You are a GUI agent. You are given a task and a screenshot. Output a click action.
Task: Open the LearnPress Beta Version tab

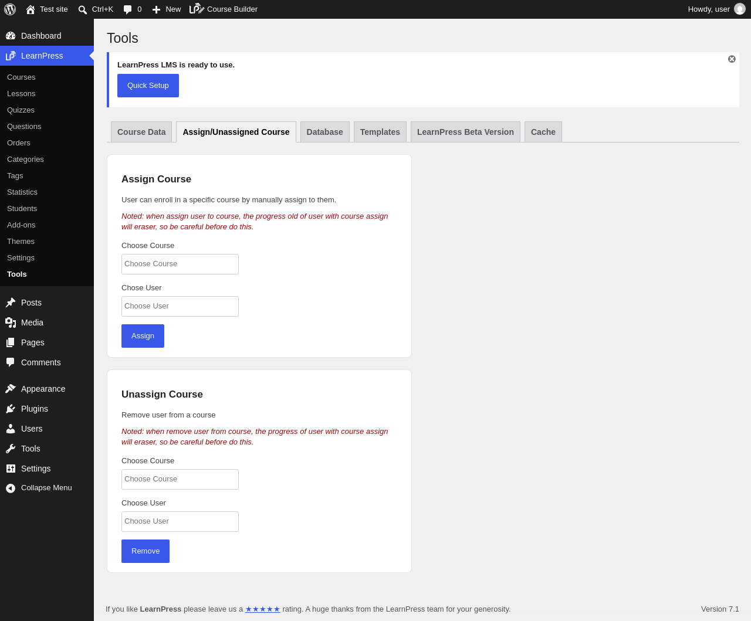[x=465, y=132]
